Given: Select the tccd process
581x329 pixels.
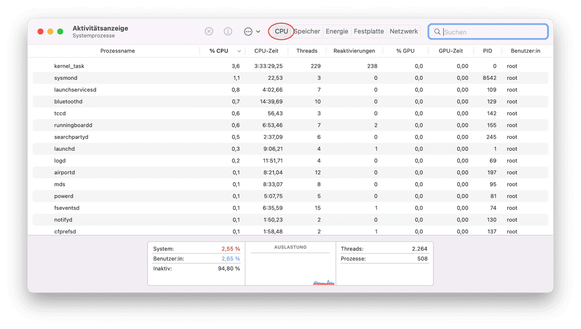Looking at the screenshot, I should click(x=290, y=113).
